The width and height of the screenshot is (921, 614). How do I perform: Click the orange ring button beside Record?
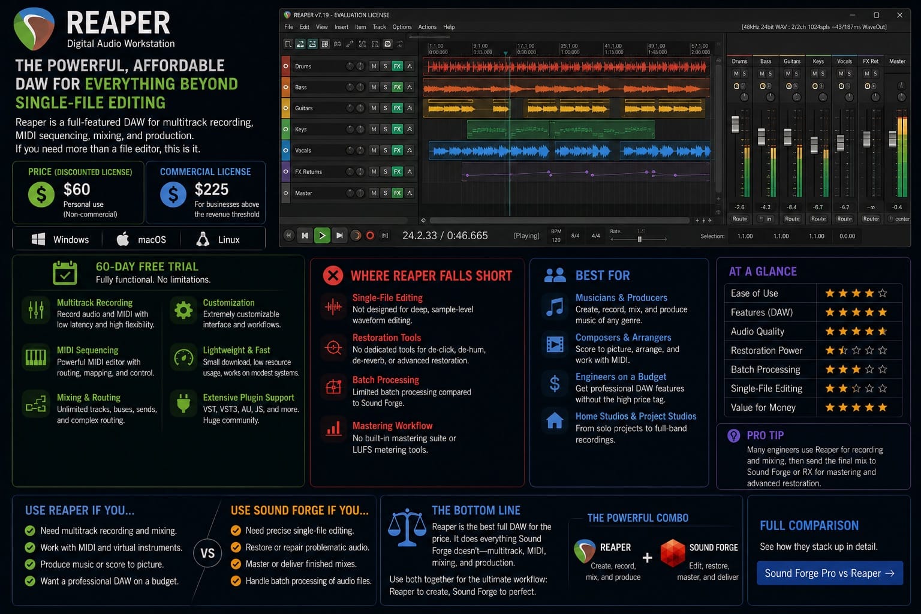pos(356,236)
